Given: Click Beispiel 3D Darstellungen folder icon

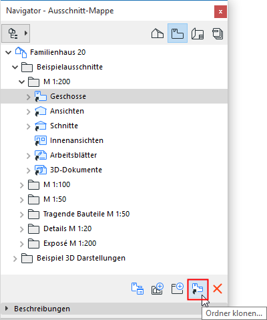Looking at the screenshot, I should 27,259.
